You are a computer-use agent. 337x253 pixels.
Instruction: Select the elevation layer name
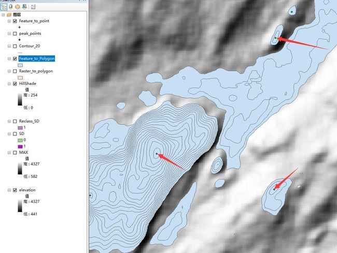(27, 190)
